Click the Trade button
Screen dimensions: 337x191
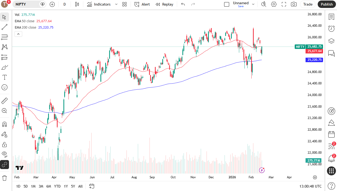(x=308, y=4)
